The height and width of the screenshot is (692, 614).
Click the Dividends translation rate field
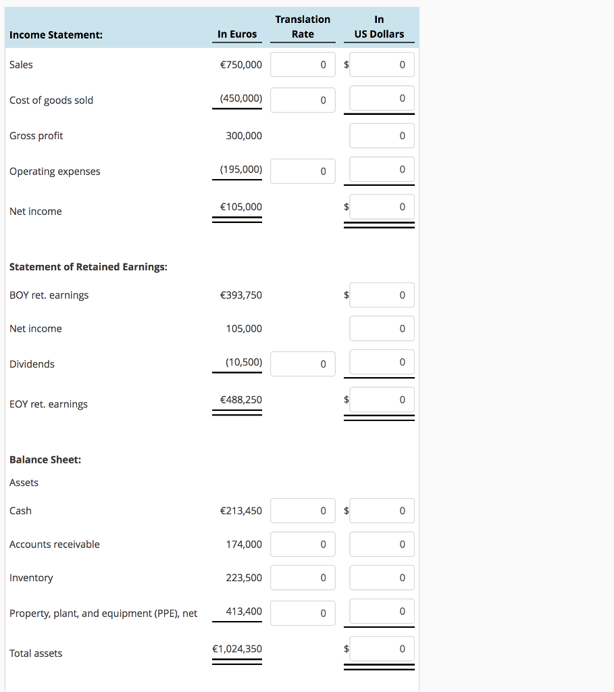tap(303, 364)
